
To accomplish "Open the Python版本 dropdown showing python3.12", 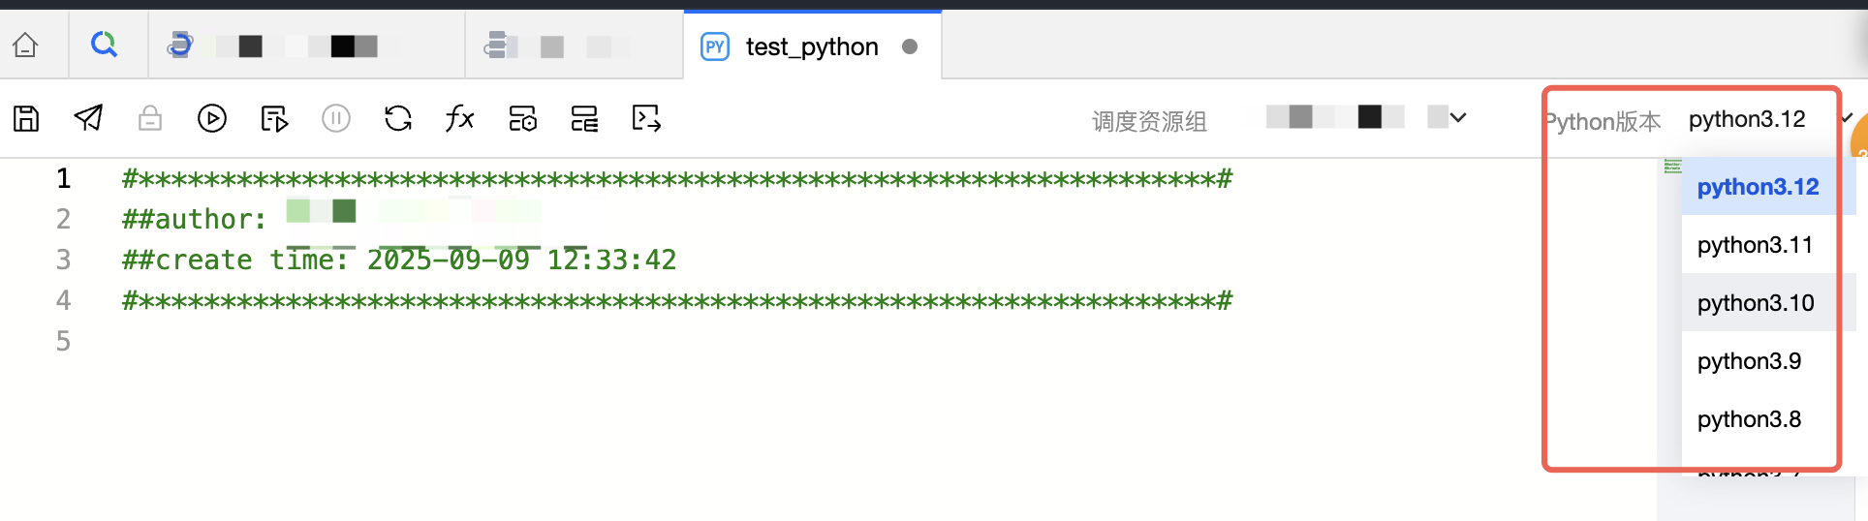I will pos(1747,119).
